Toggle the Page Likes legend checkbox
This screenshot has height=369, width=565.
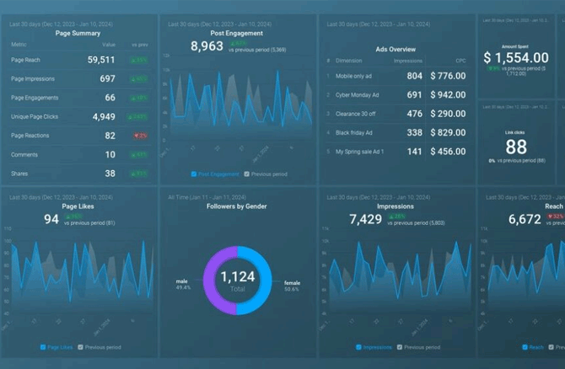click(44, 347)
